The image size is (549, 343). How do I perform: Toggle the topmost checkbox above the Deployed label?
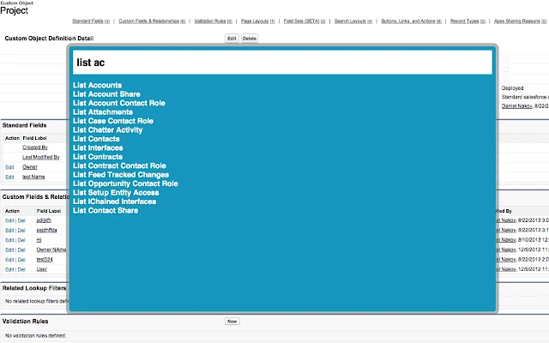pyautogui.click(x=506, y=59)
